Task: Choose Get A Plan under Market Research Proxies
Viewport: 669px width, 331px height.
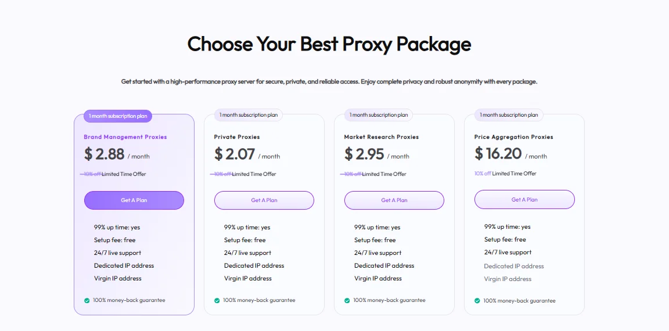Action: pos(394,200)
